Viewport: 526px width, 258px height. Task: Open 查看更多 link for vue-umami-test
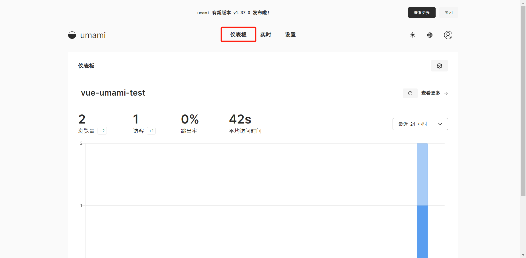click(x=431, y=93)
